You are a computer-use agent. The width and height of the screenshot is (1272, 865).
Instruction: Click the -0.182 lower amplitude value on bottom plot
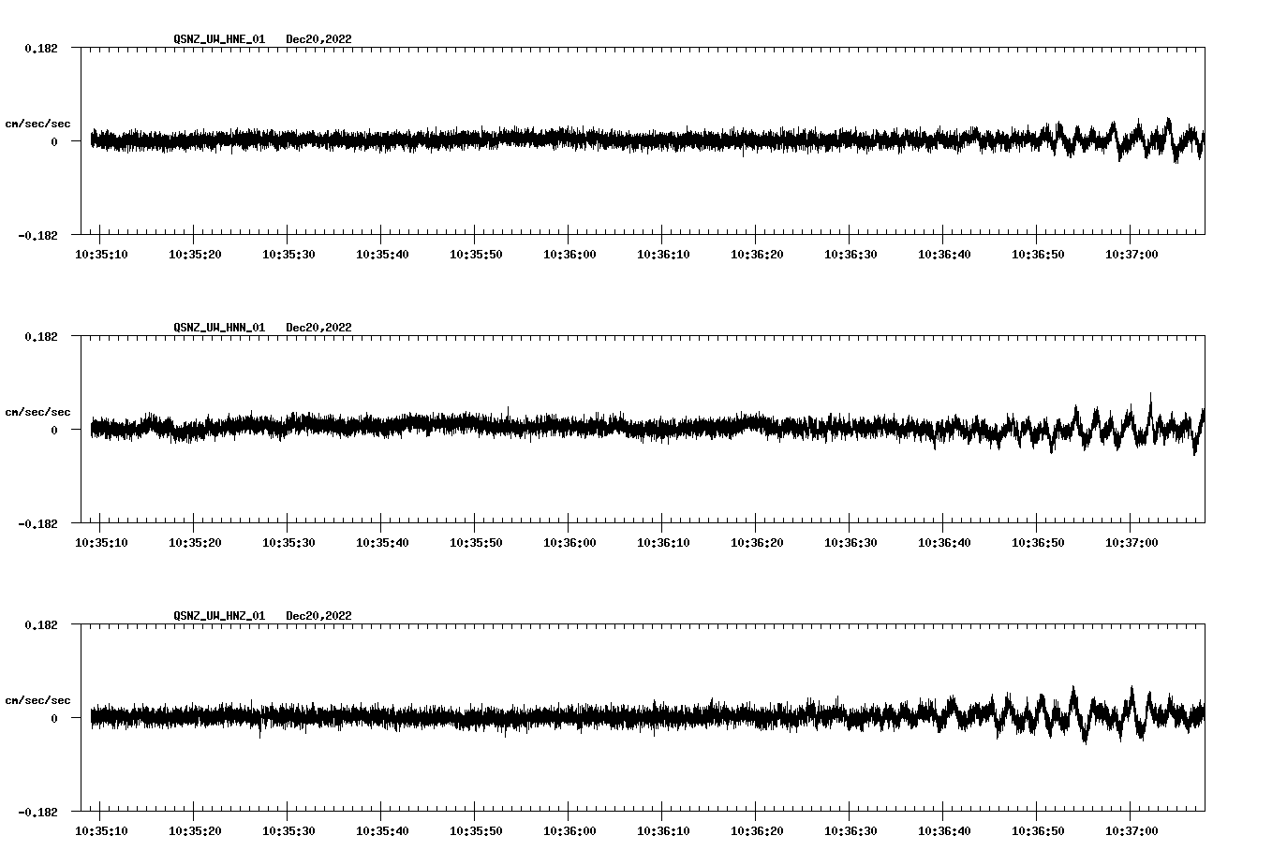tap(38, 814)
